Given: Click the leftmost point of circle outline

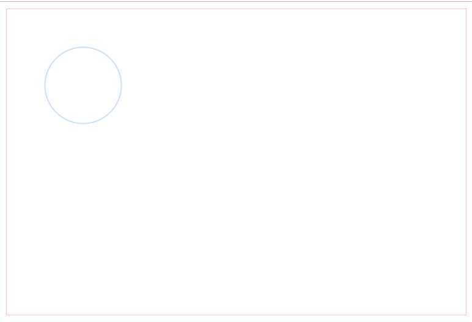Looking at the screenshot, I should coord(45,85).
